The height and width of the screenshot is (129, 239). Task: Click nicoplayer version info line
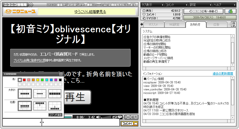point(162,82)
